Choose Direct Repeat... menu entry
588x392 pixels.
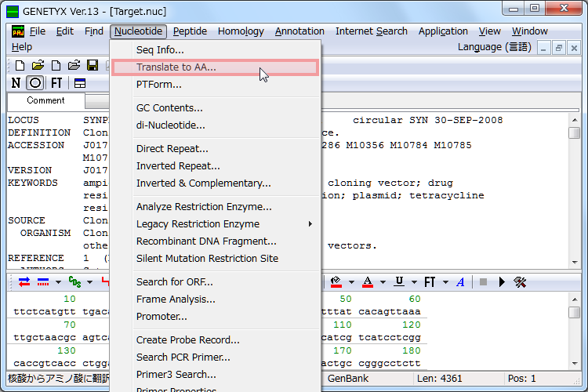(x=216, y=149)
